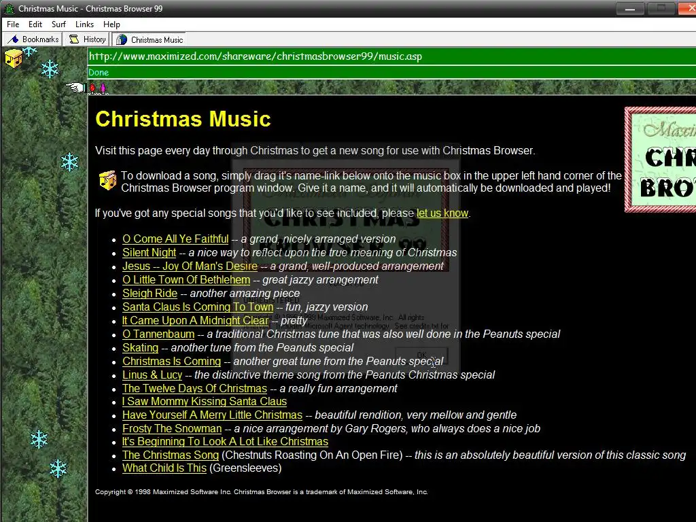Click The Christmas Song link
Viewport: 696px width, 522px height.
(x=171, y=455)
